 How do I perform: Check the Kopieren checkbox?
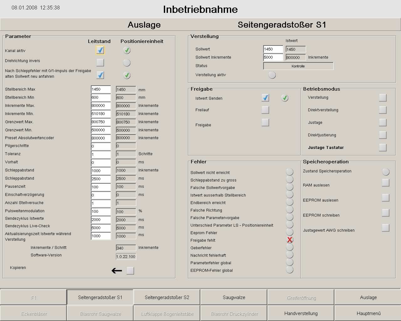pos(130,271)
